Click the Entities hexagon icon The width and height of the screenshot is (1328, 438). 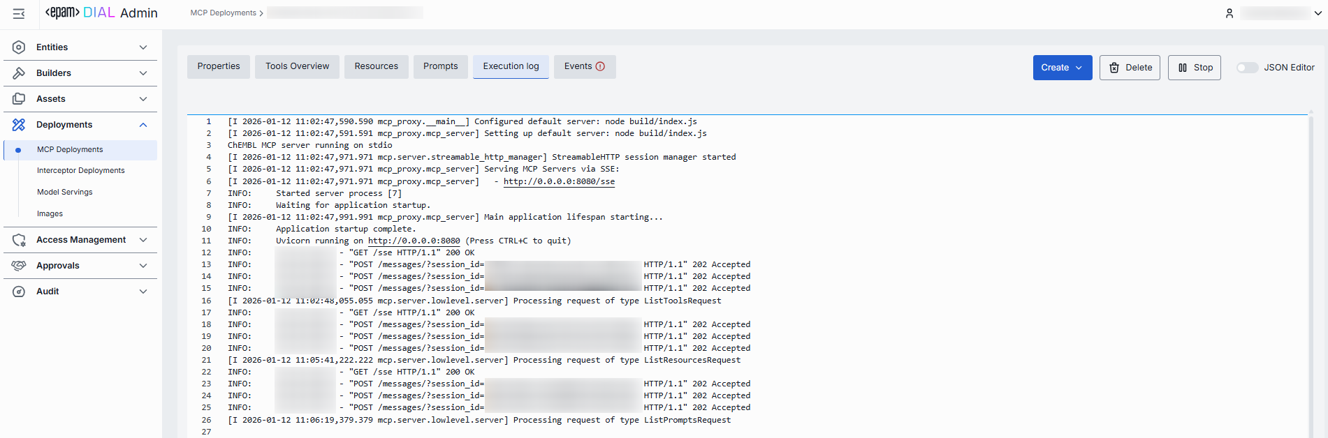19,47
